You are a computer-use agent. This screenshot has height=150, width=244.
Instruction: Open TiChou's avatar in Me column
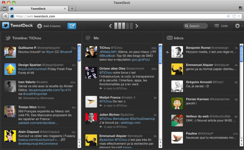91,52
